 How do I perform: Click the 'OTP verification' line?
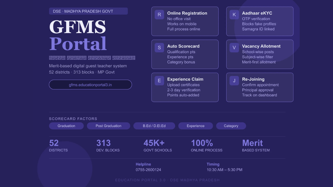pyautogui.click(x=256, y=19)
